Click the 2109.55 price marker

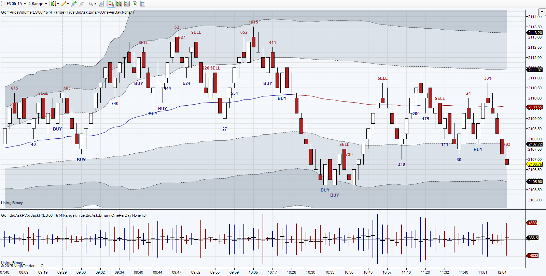pos(535,107)
